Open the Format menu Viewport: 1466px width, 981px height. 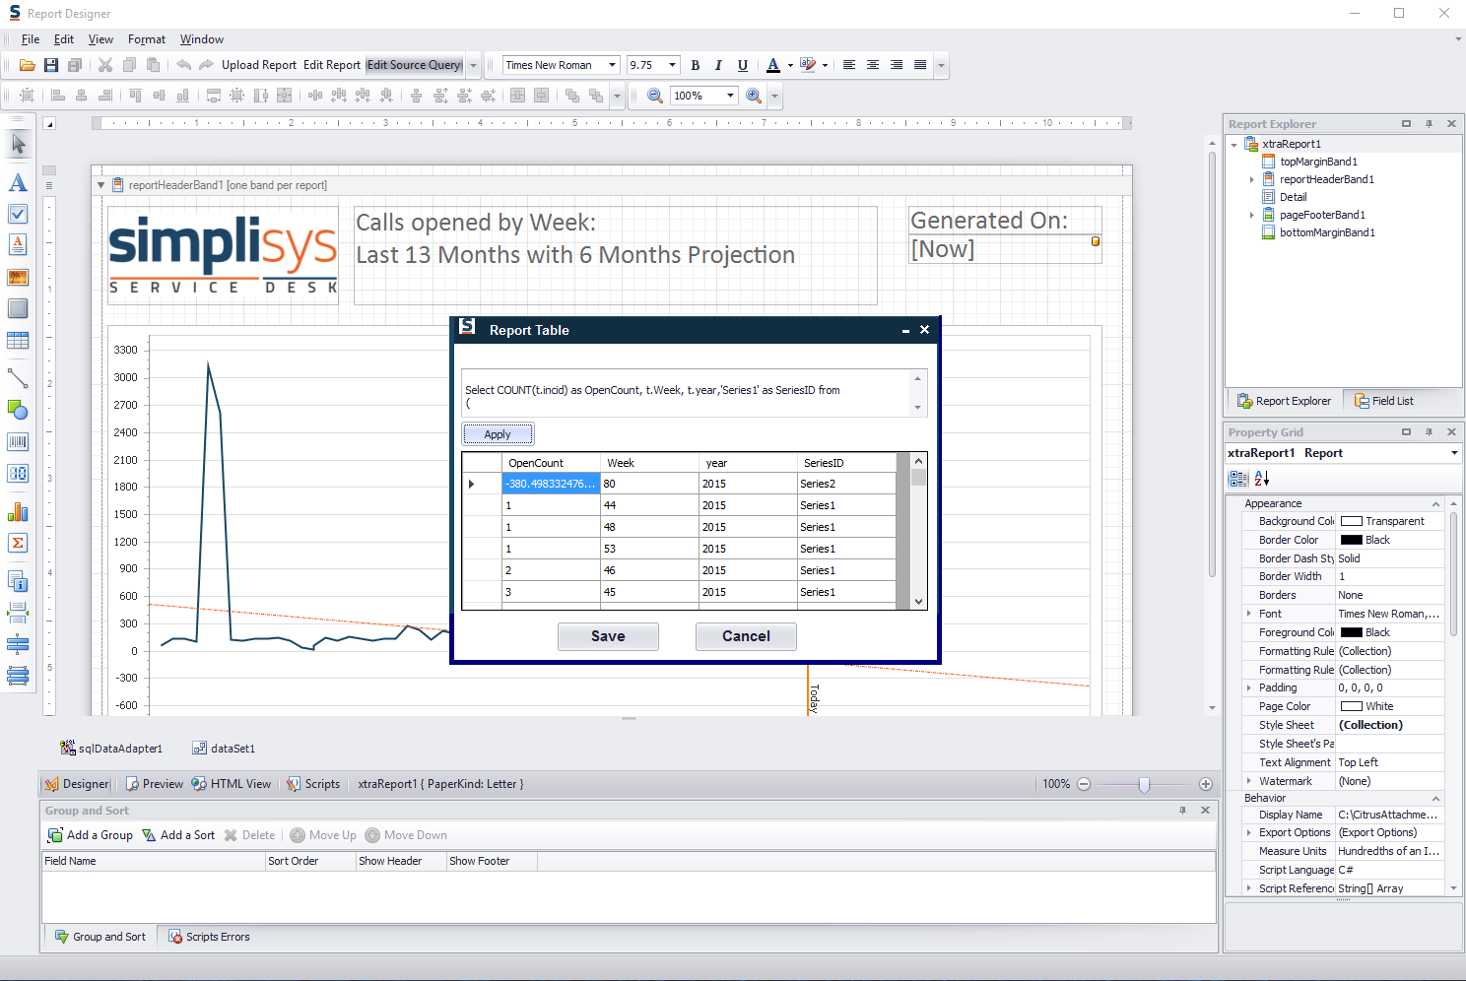[146, 39]
